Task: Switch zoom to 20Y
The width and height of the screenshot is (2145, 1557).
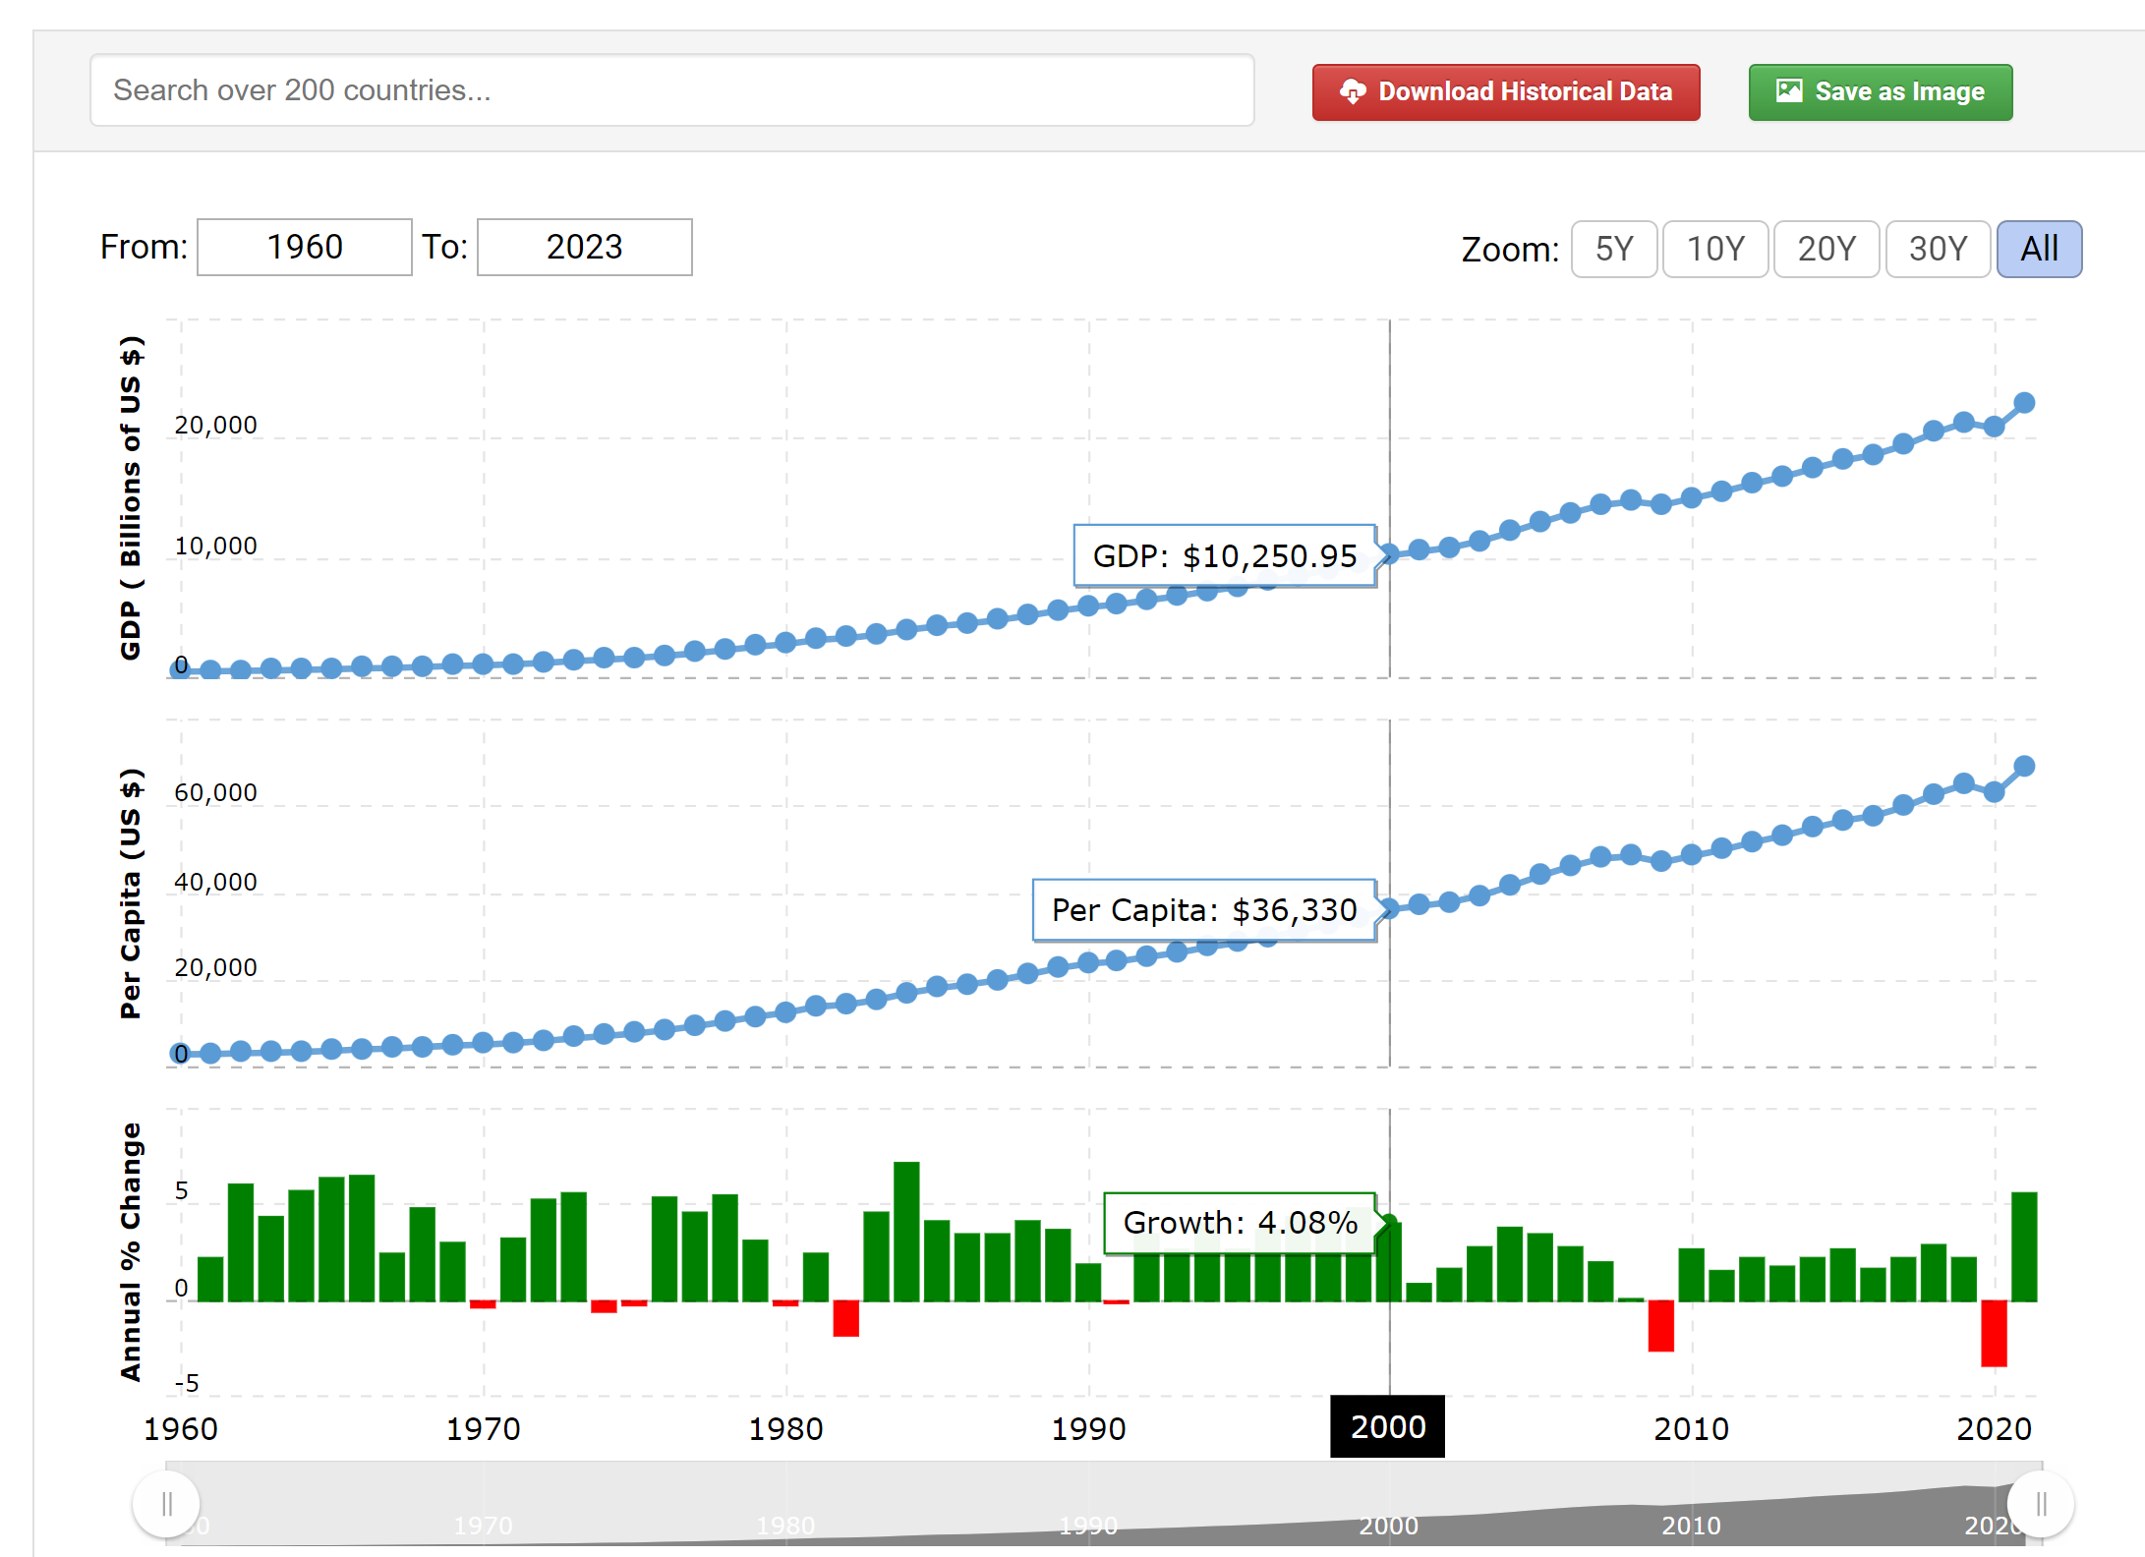Action: pyautogui.click(x=1826, y=249)
